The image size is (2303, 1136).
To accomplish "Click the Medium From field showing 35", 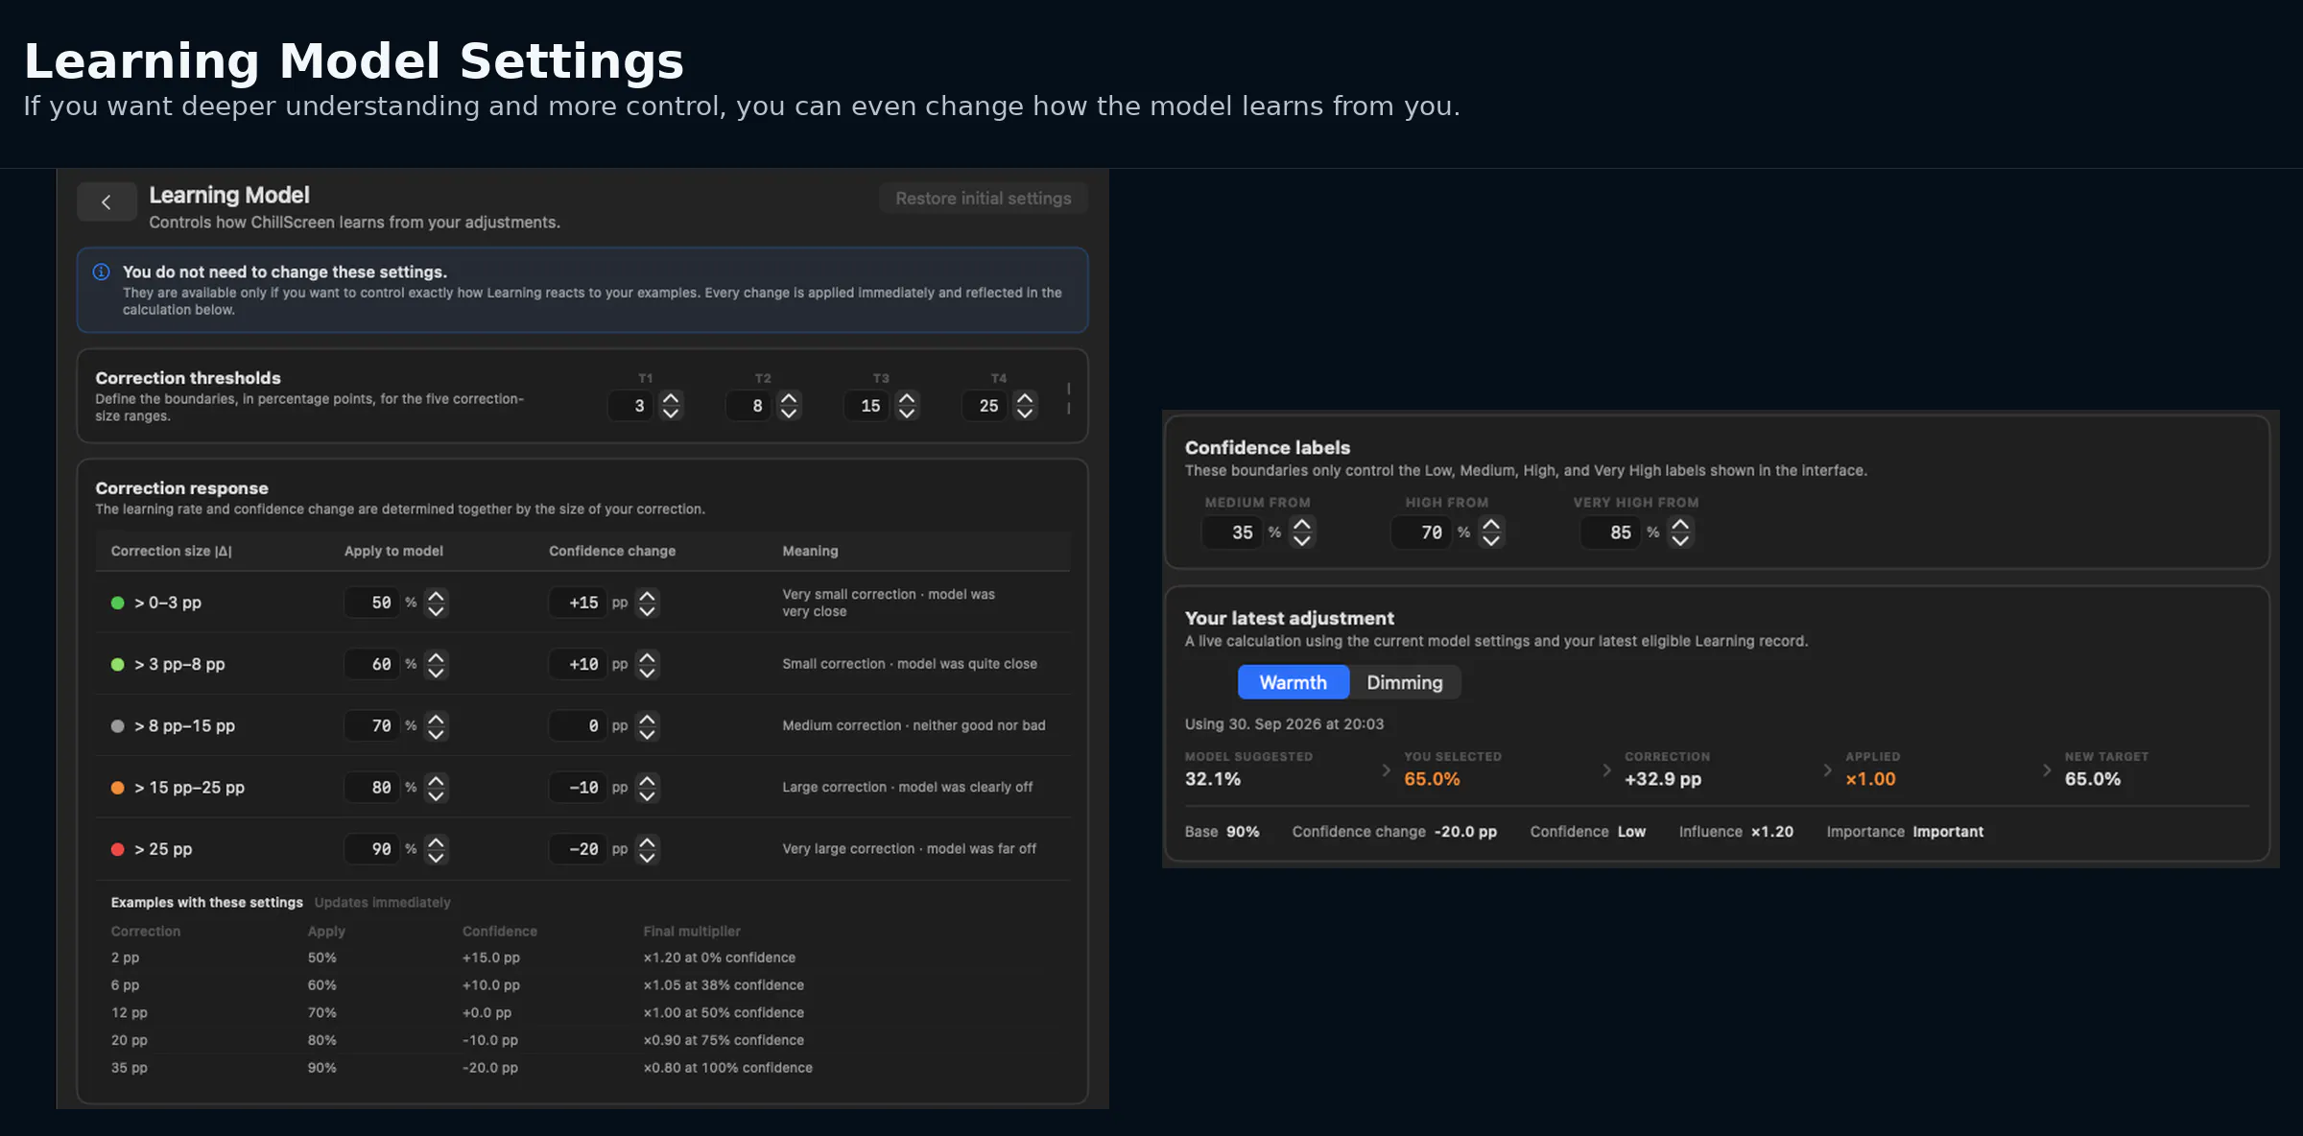I will click(x=1232, y=532).
